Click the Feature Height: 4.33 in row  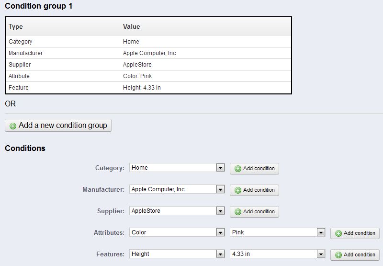pos(148,88)
